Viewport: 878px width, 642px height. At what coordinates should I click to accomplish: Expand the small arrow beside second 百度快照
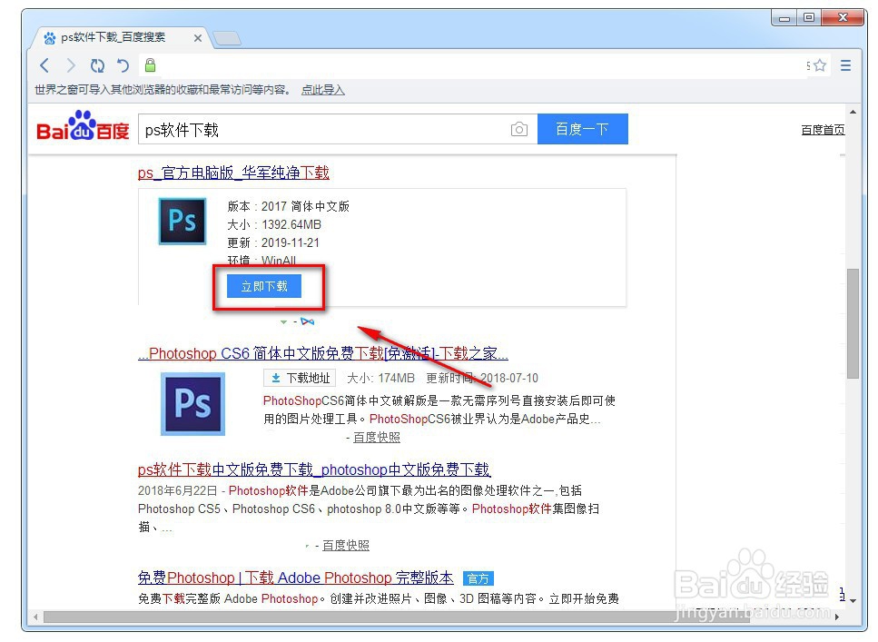pyautogui.click(x=308, y=546)
